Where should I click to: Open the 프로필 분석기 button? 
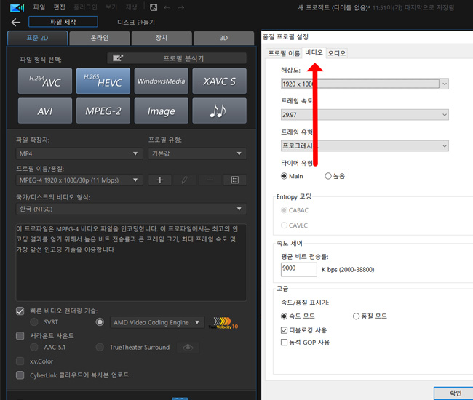[177, 58]
